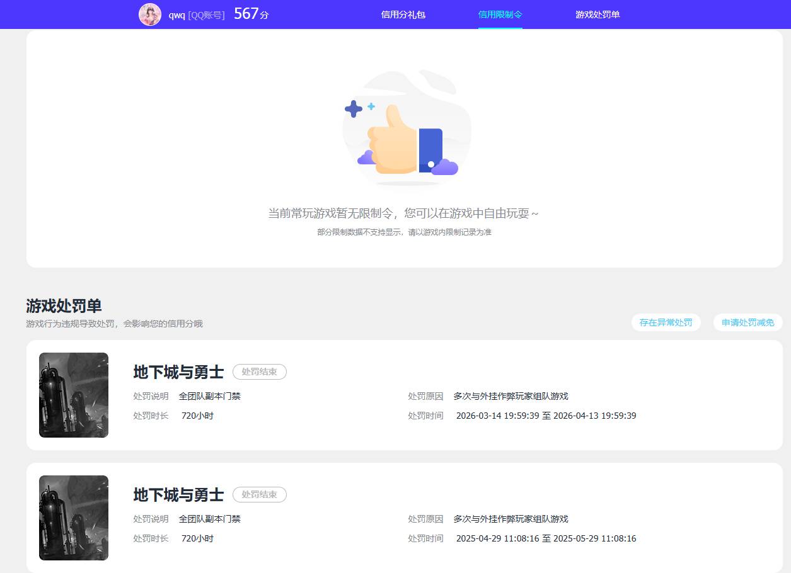The width and height of the screenshot is (791, 573).
Task: Click the [QQ账号] account label
Action: 209,14
